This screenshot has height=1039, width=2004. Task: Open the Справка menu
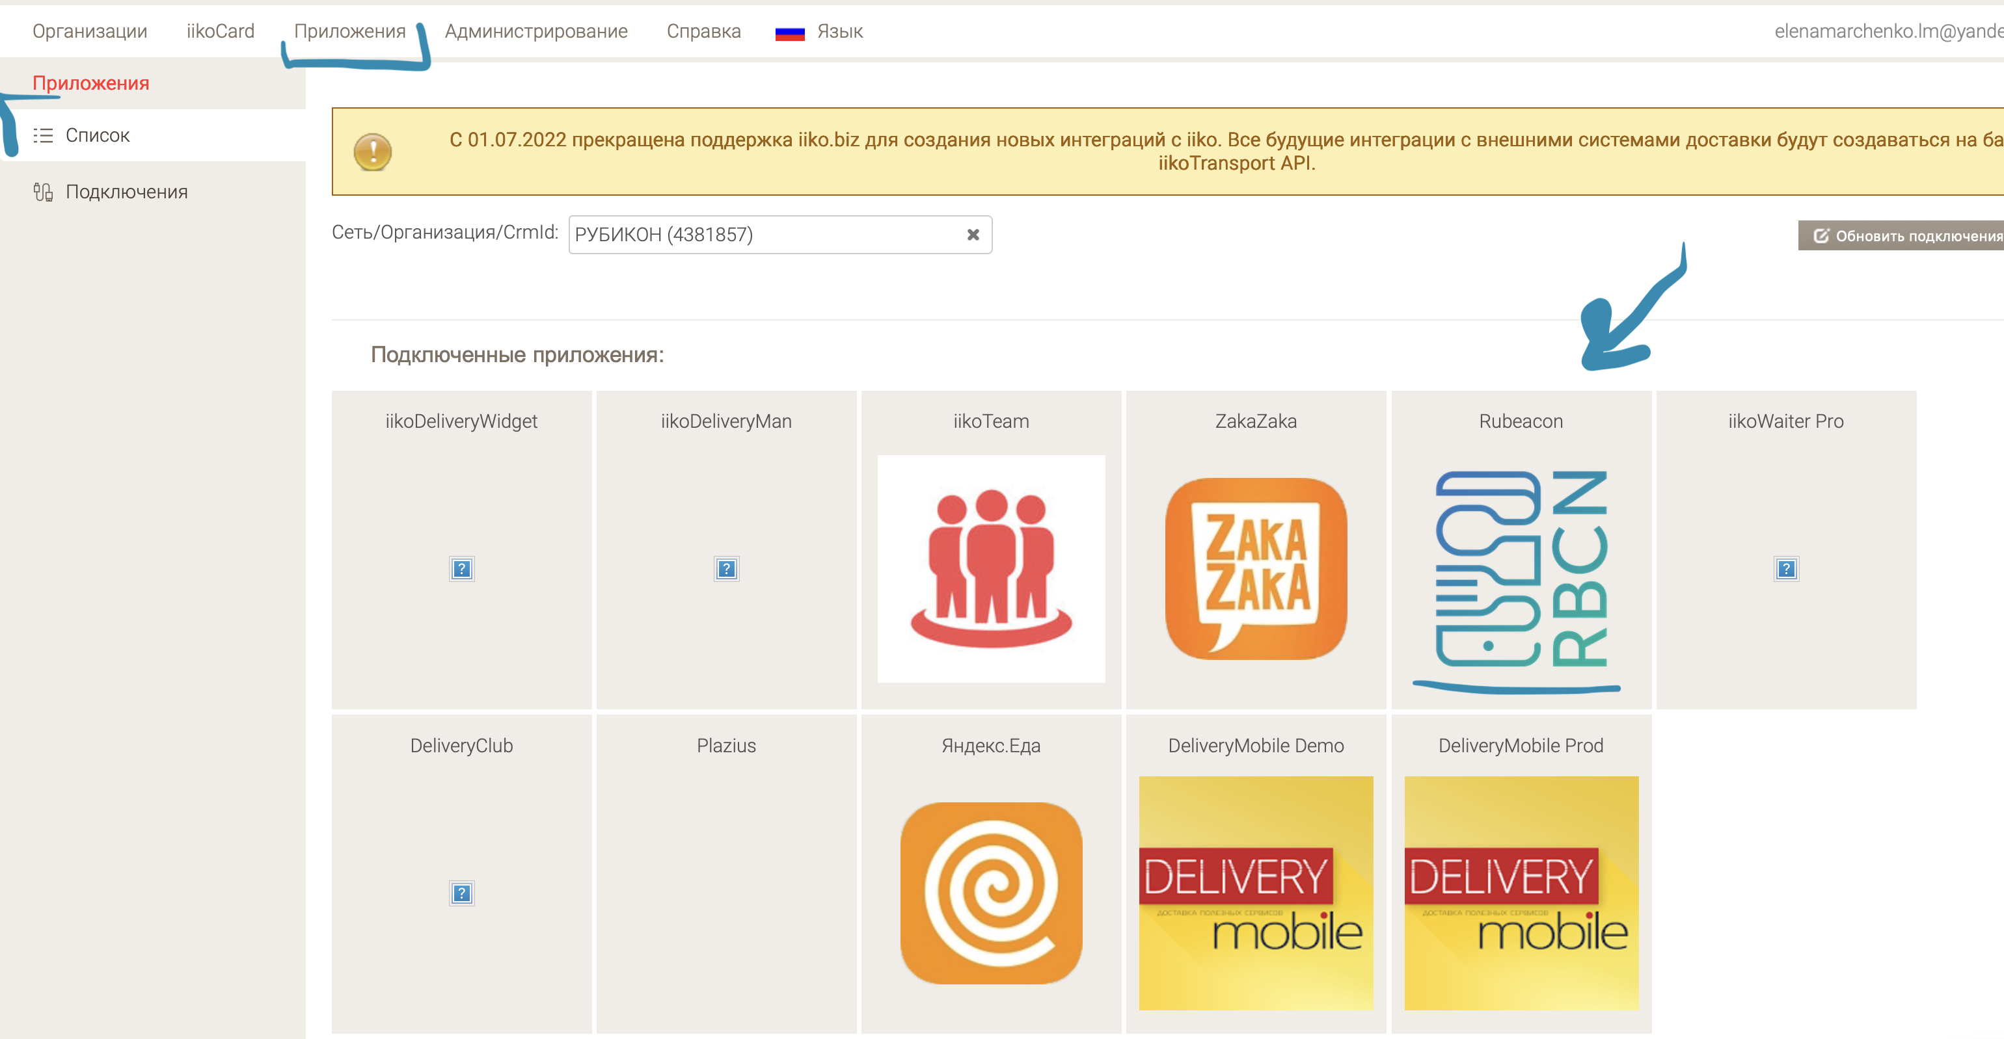tap(703, 31)
